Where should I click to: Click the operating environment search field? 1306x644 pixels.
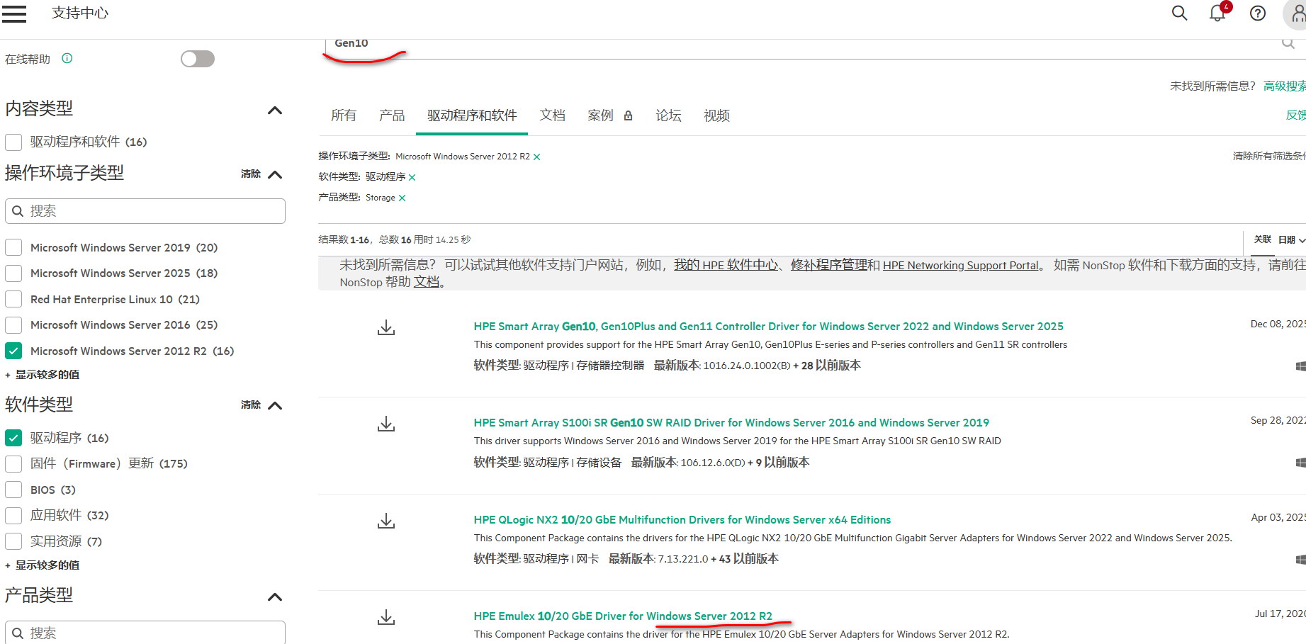[x=145, y=211]
